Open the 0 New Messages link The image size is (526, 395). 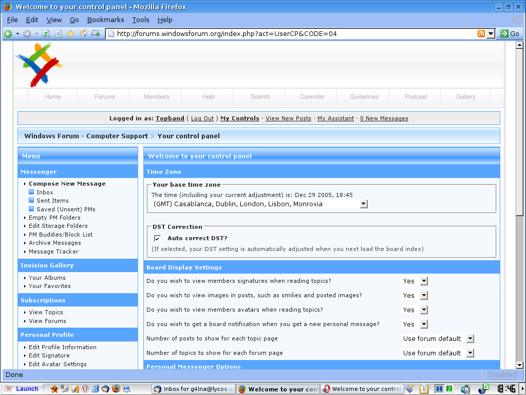click(384, 118)
